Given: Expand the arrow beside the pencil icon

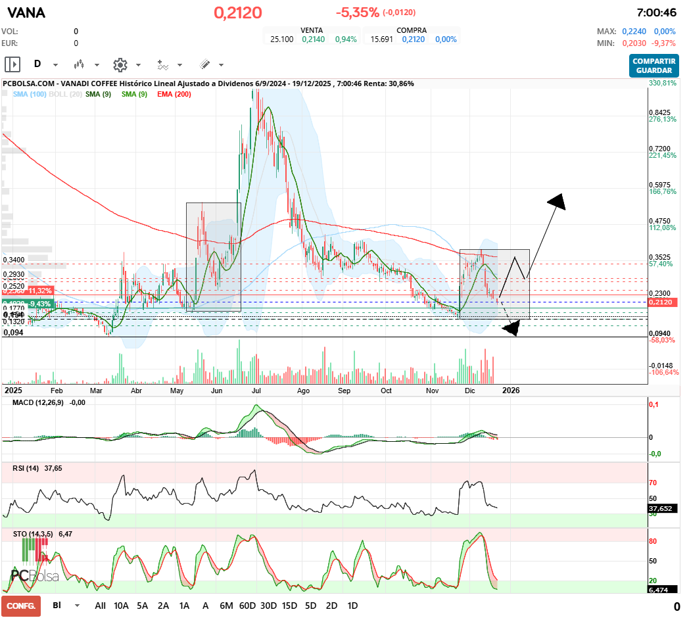Looking at the screenshot, I should pos(221,65).
